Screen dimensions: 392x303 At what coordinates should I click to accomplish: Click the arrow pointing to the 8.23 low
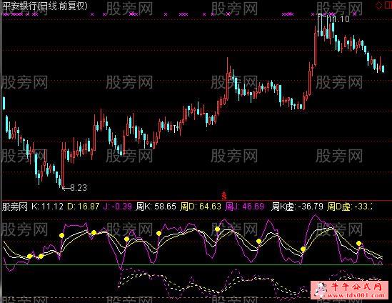point(66,188)
